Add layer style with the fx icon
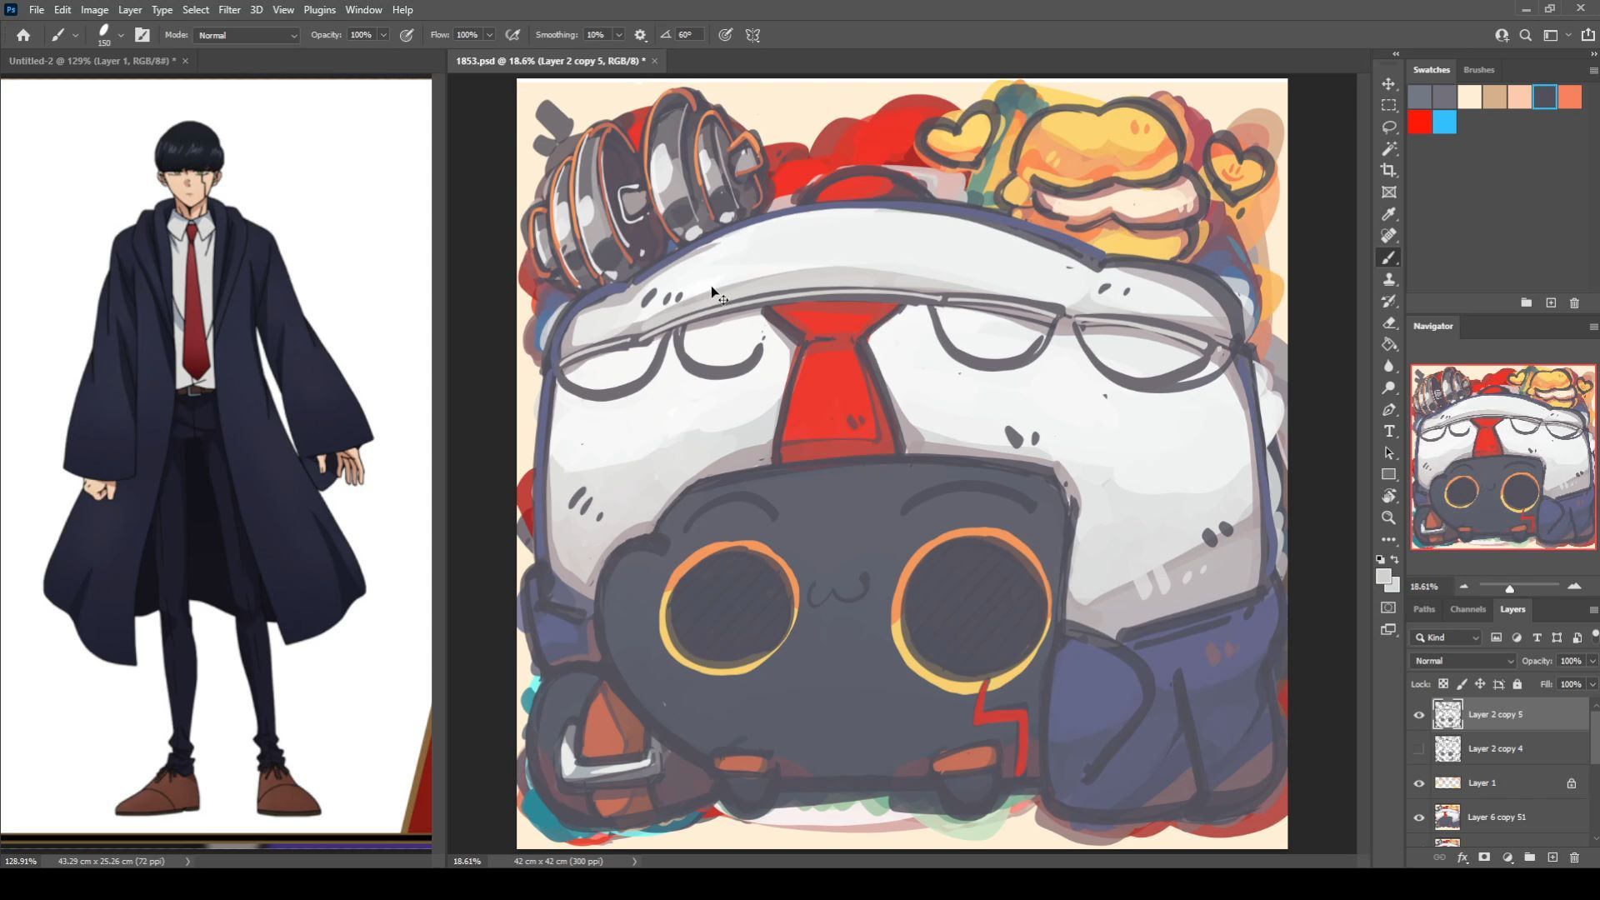This screenshot has width=1600, height=900. tap(1462, 857)
